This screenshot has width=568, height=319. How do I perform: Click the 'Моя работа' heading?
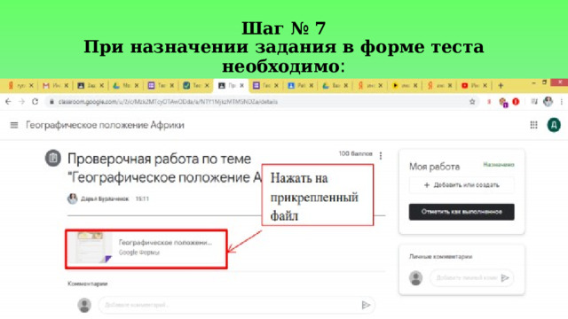click(434, 167)
